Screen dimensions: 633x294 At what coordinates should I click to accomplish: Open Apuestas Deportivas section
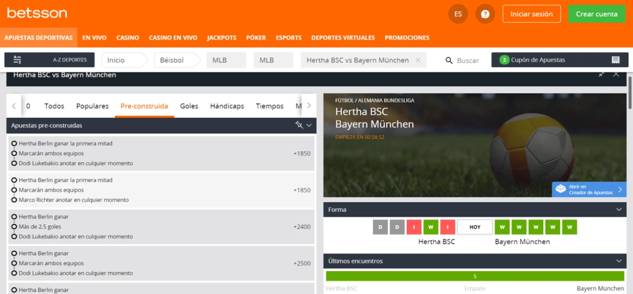(x=39, y=37)
